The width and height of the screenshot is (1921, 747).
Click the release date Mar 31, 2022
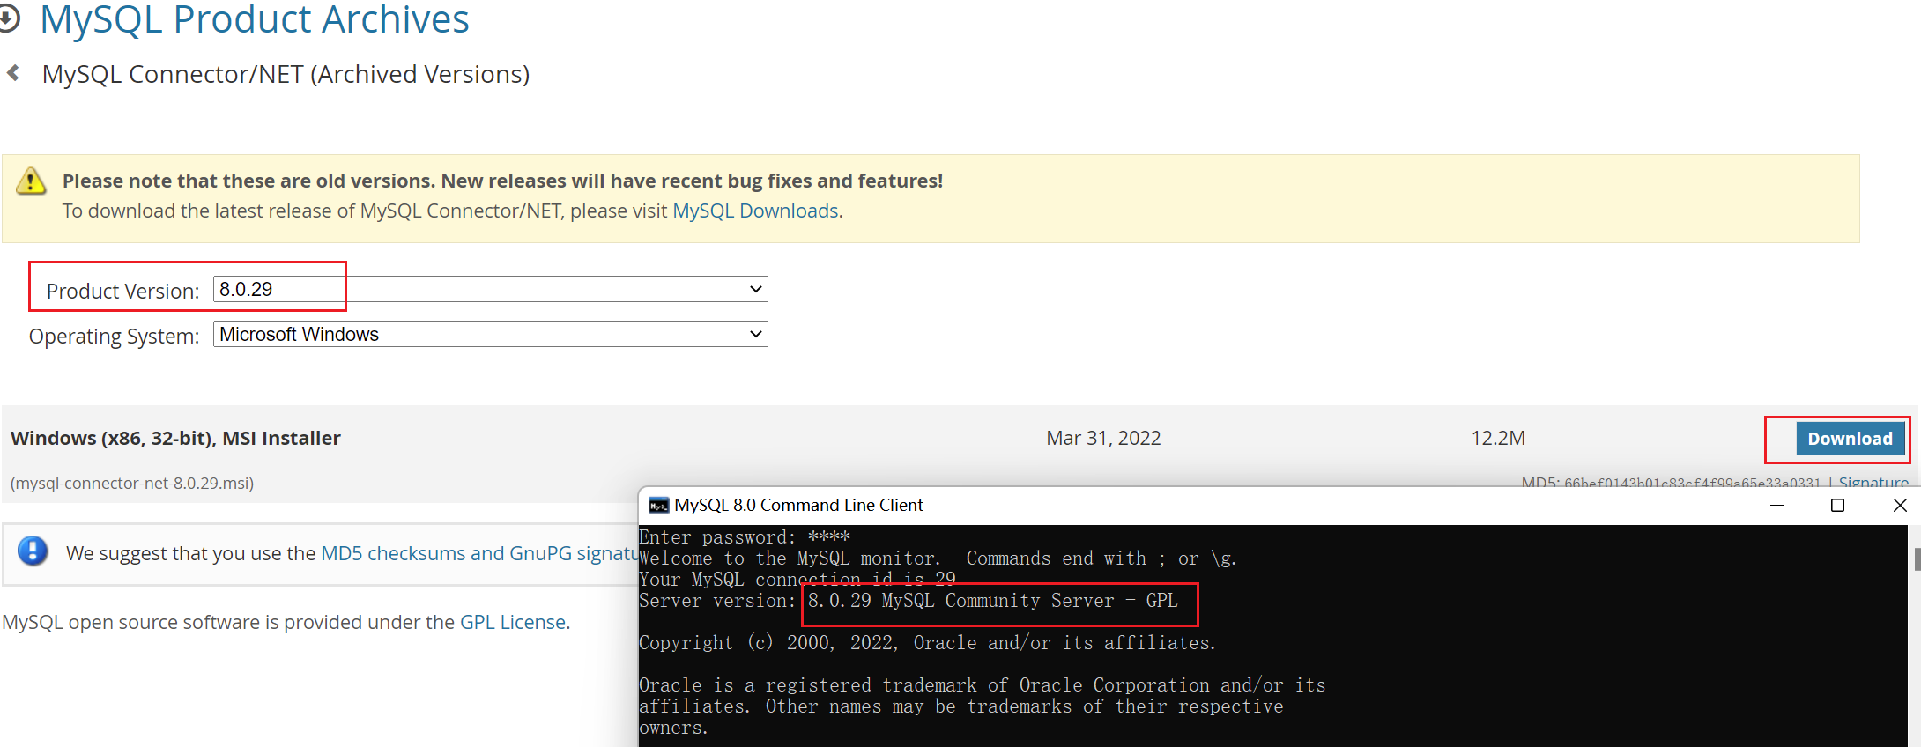click(x=1103, y=438)
